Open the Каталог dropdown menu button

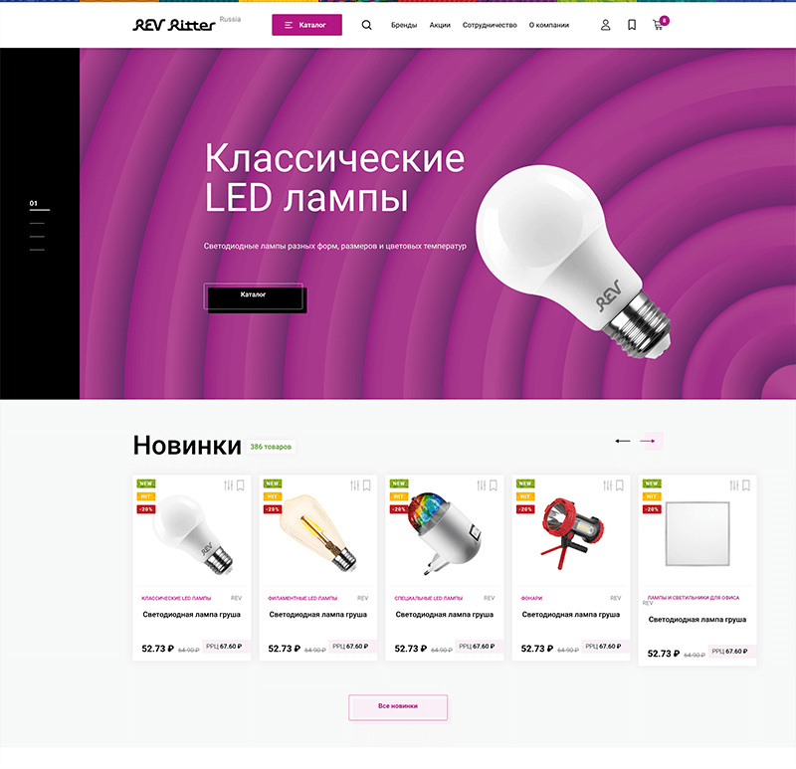pos(306,25)
